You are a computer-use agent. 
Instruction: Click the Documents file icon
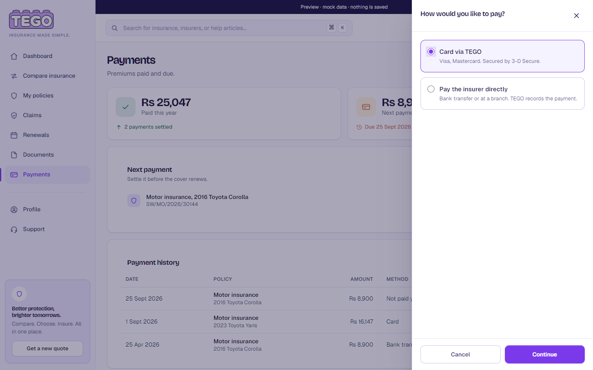[14, 155]
